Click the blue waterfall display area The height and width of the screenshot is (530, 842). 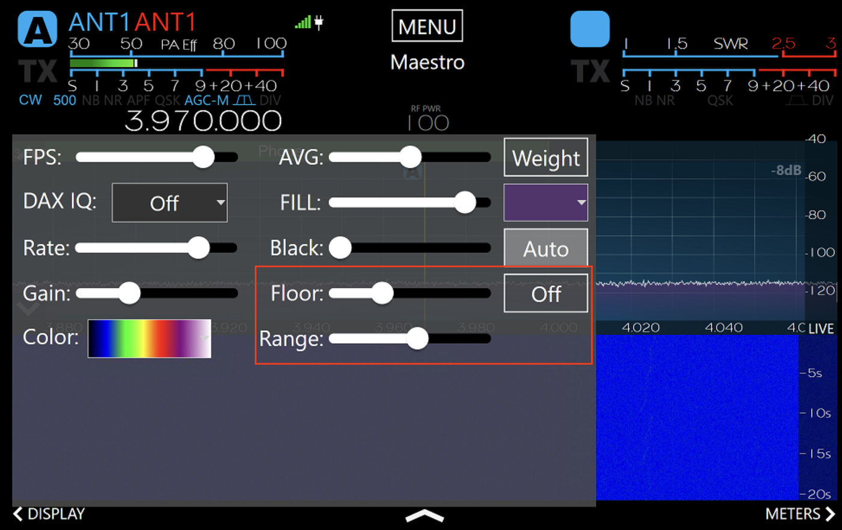tap(698, 418)
